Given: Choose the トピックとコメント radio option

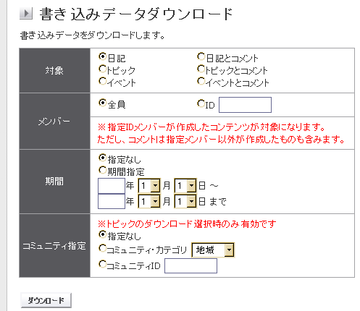Looking at the screenshot, I should click(201, 69).
